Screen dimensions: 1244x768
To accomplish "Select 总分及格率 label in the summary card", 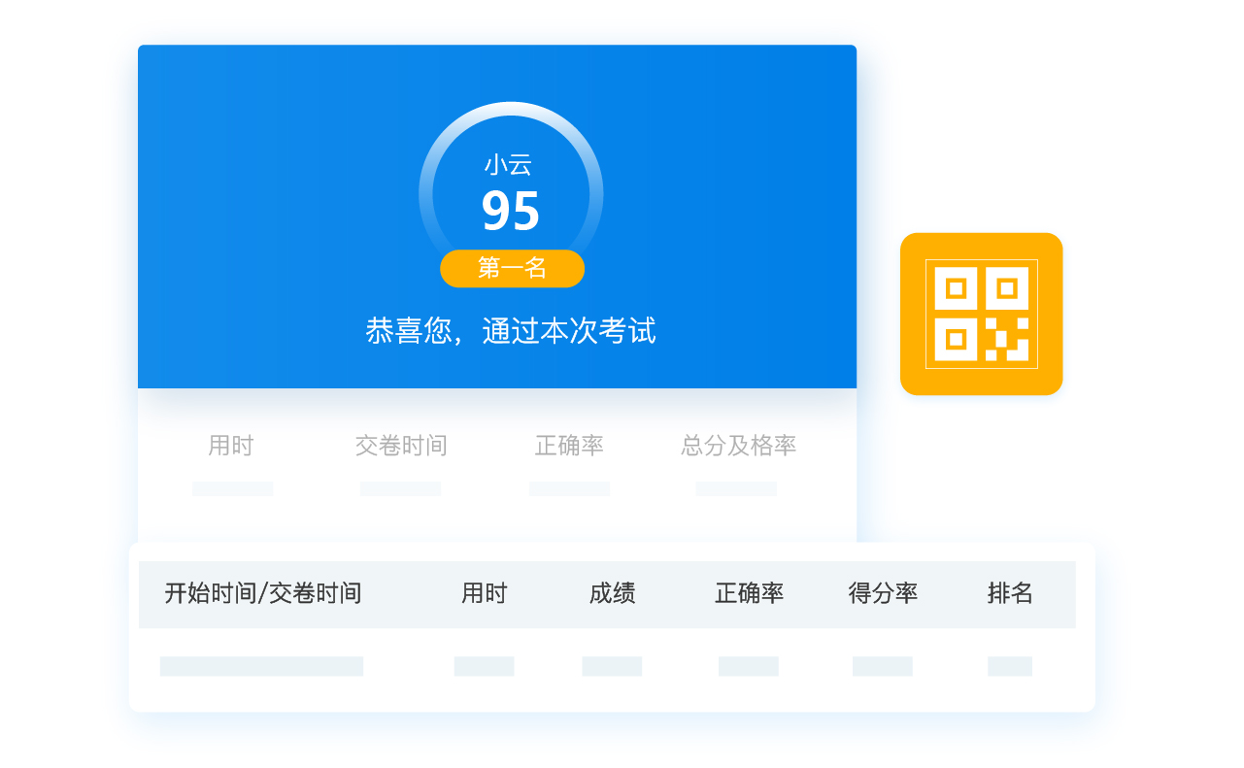I will point(738,446).
